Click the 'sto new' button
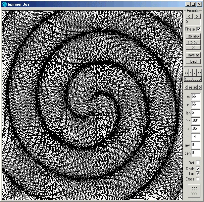204x202 pixels. pos(193,36)
